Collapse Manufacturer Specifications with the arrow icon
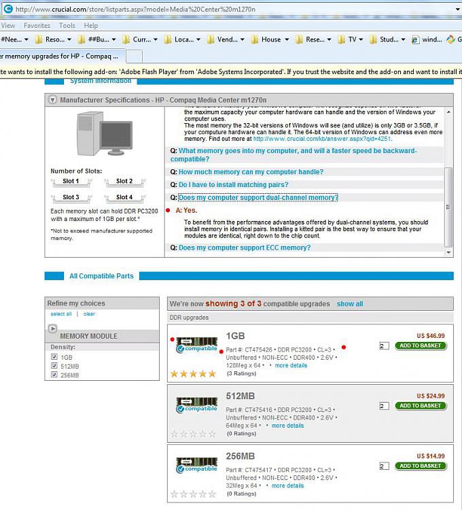 click(x=52, y=99)
